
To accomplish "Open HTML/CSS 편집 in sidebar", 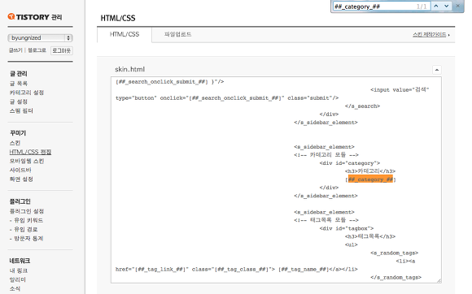I will (30, 152).
